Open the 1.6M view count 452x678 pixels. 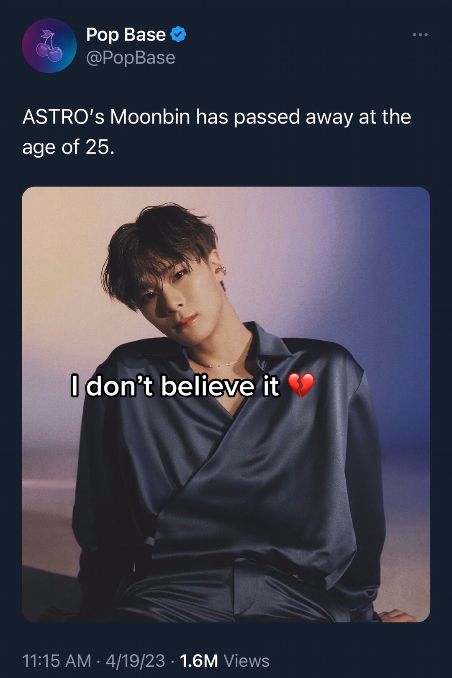coord(199,661)
